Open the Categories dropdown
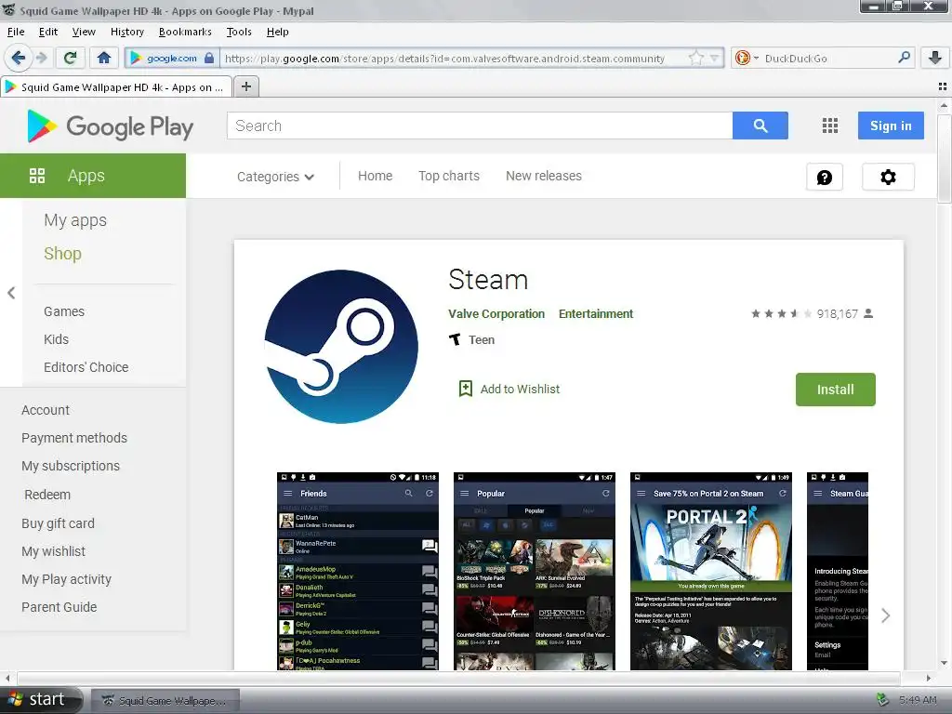The width and height of the screenshot is (952, 714). click(x=275, y=177)
